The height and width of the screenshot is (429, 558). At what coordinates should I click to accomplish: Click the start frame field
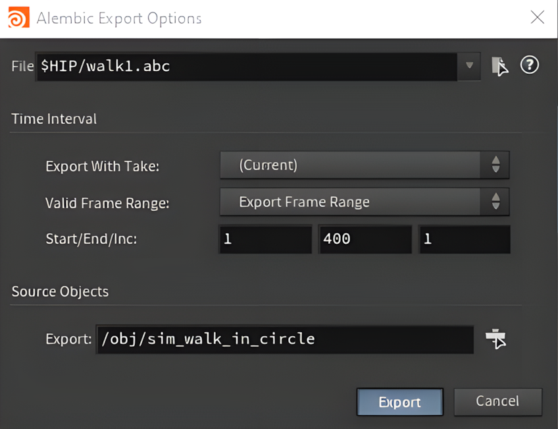(265, 239)
